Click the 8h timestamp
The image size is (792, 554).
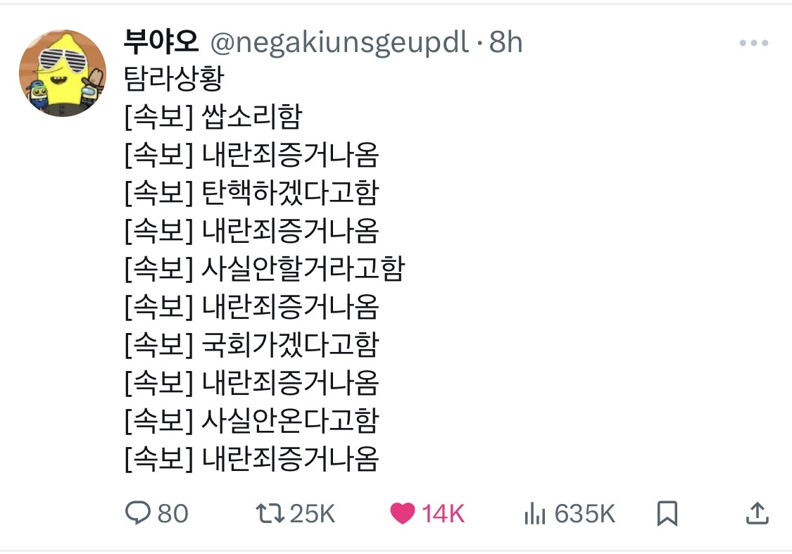pyautogui.click(x=505, y=43)
